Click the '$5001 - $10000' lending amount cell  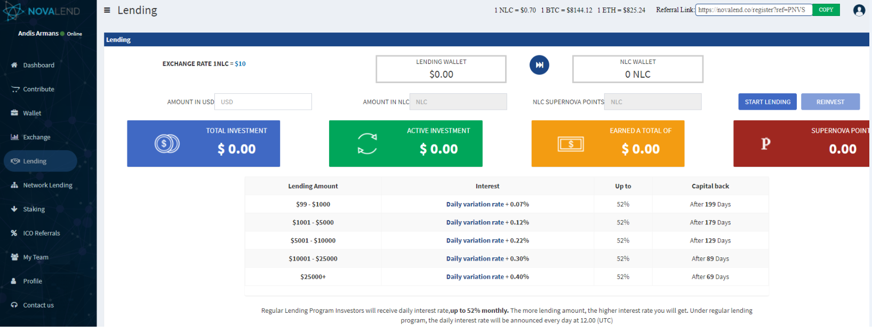[x=313, y=240]
